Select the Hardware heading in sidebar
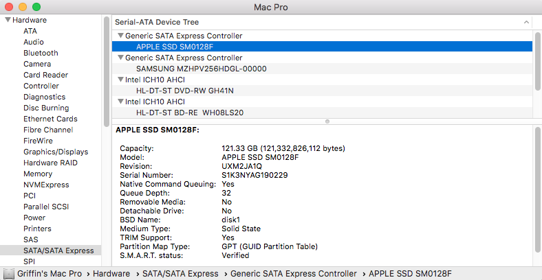 (x=30, y=20)
